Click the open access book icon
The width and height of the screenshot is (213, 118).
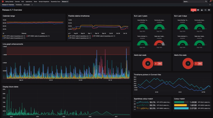click(198, 10)
